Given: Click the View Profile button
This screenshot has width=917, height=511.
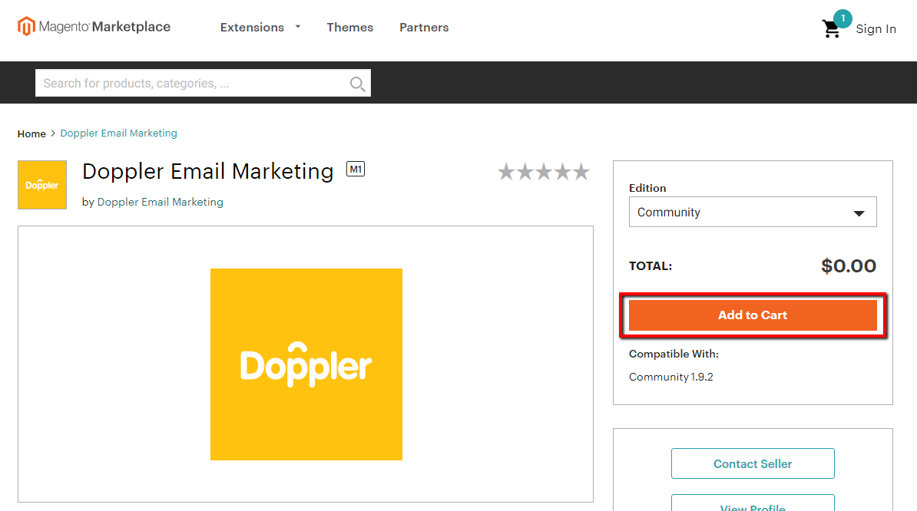Looking at the screenshot, I should [753, 503].
